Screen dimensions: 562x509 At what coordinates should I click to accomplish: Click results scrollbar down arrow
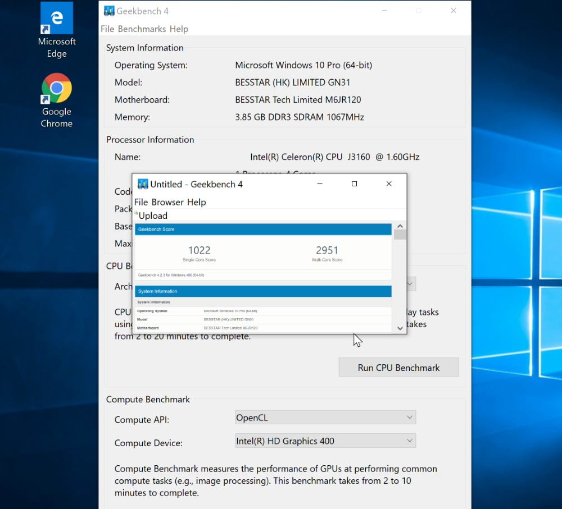pos(400,328)
